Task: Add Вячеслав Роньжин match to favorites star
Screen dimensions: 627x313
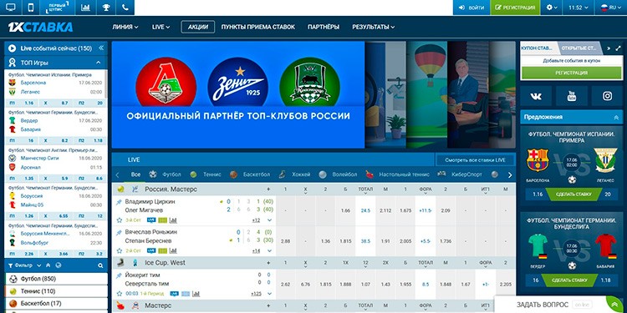Action: 120,250
